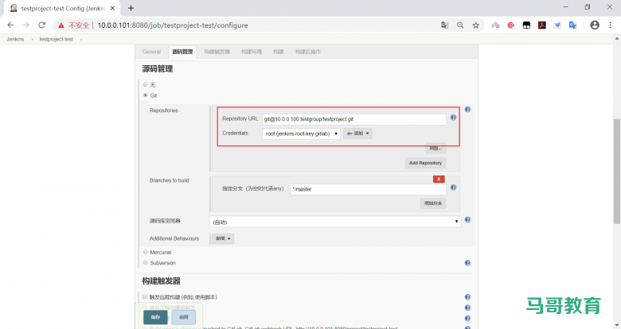The image size is (621, 329).
Task: Go back using the browser back arrow
Action: [x=10, y=25]
